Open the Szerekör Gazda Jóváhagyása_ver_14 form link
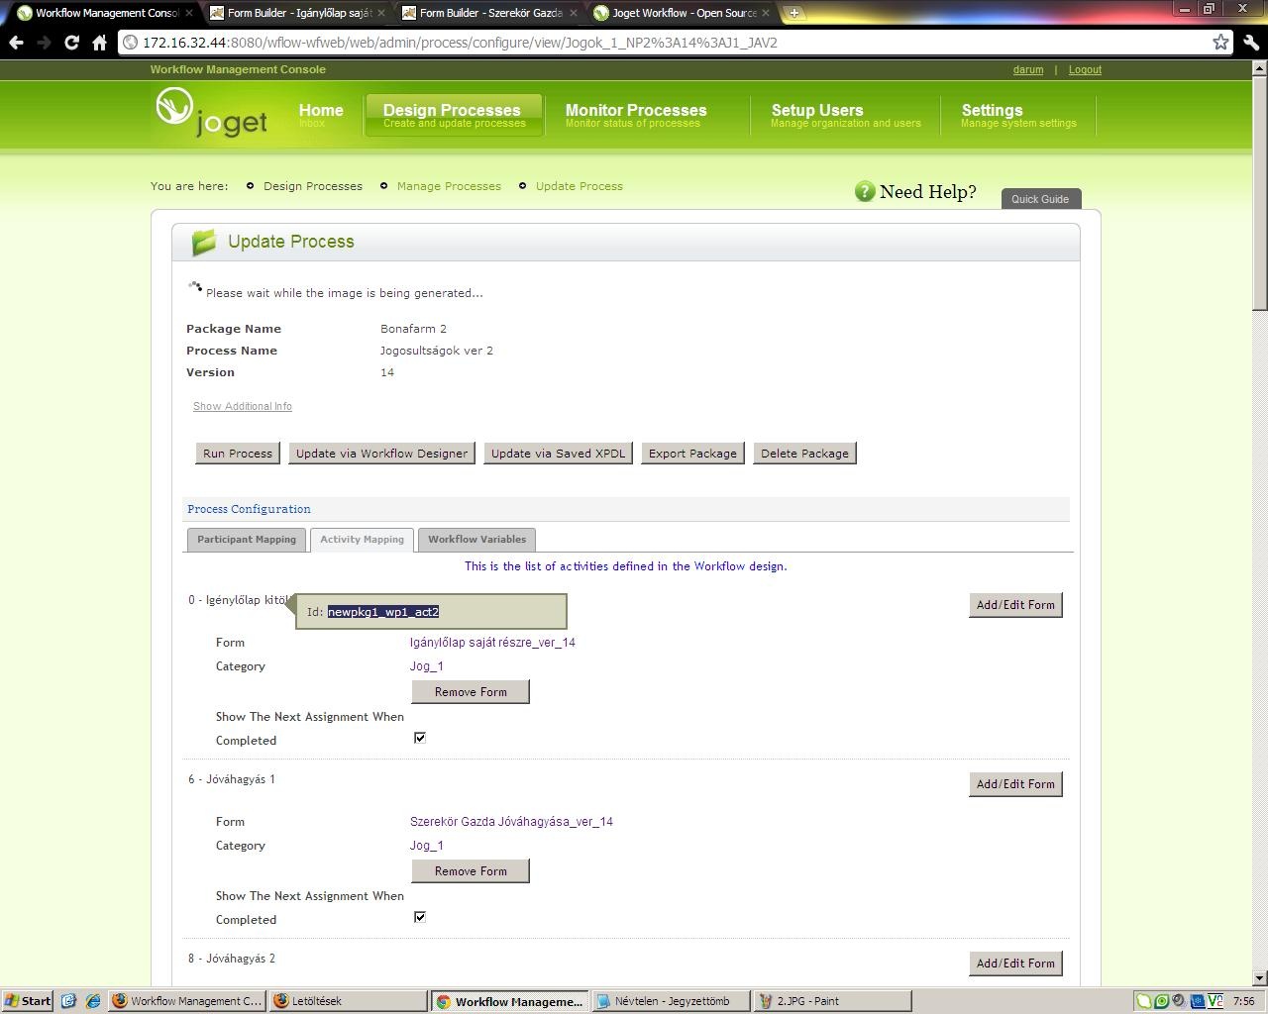This screenshot has width=1268, height=1014. pos(511,822)
